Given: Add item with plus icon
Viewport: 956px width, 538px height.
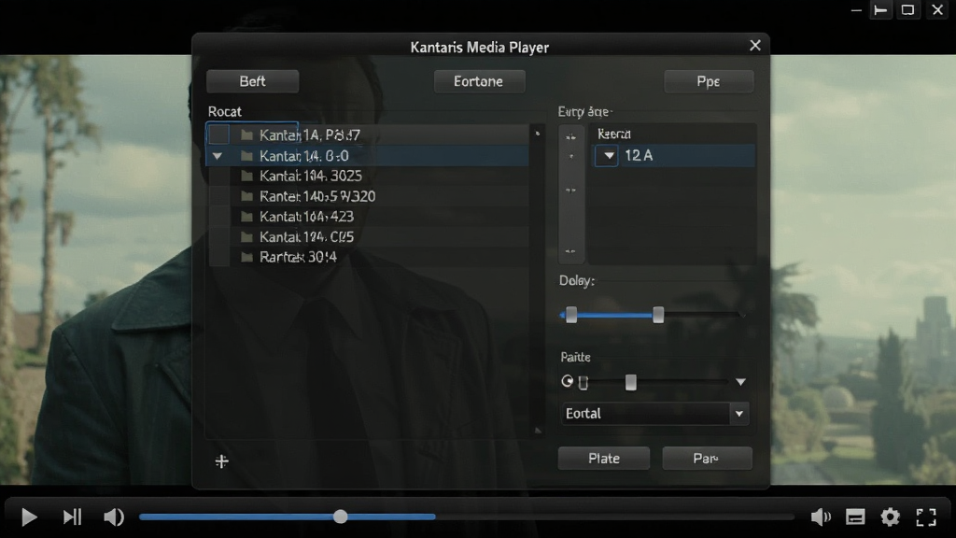Looking at the screenshot, I should coord(222,461).
